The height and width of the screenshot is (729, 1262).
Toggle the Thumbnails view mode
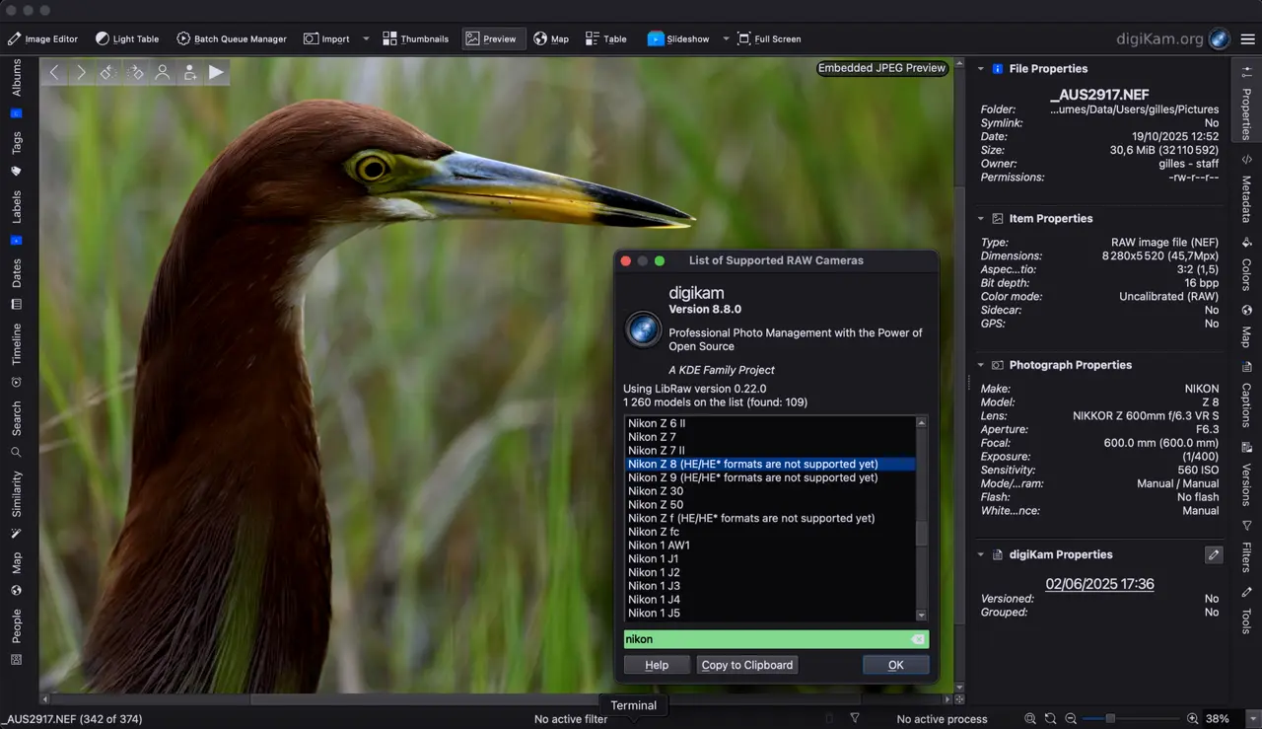click(414, 39)
